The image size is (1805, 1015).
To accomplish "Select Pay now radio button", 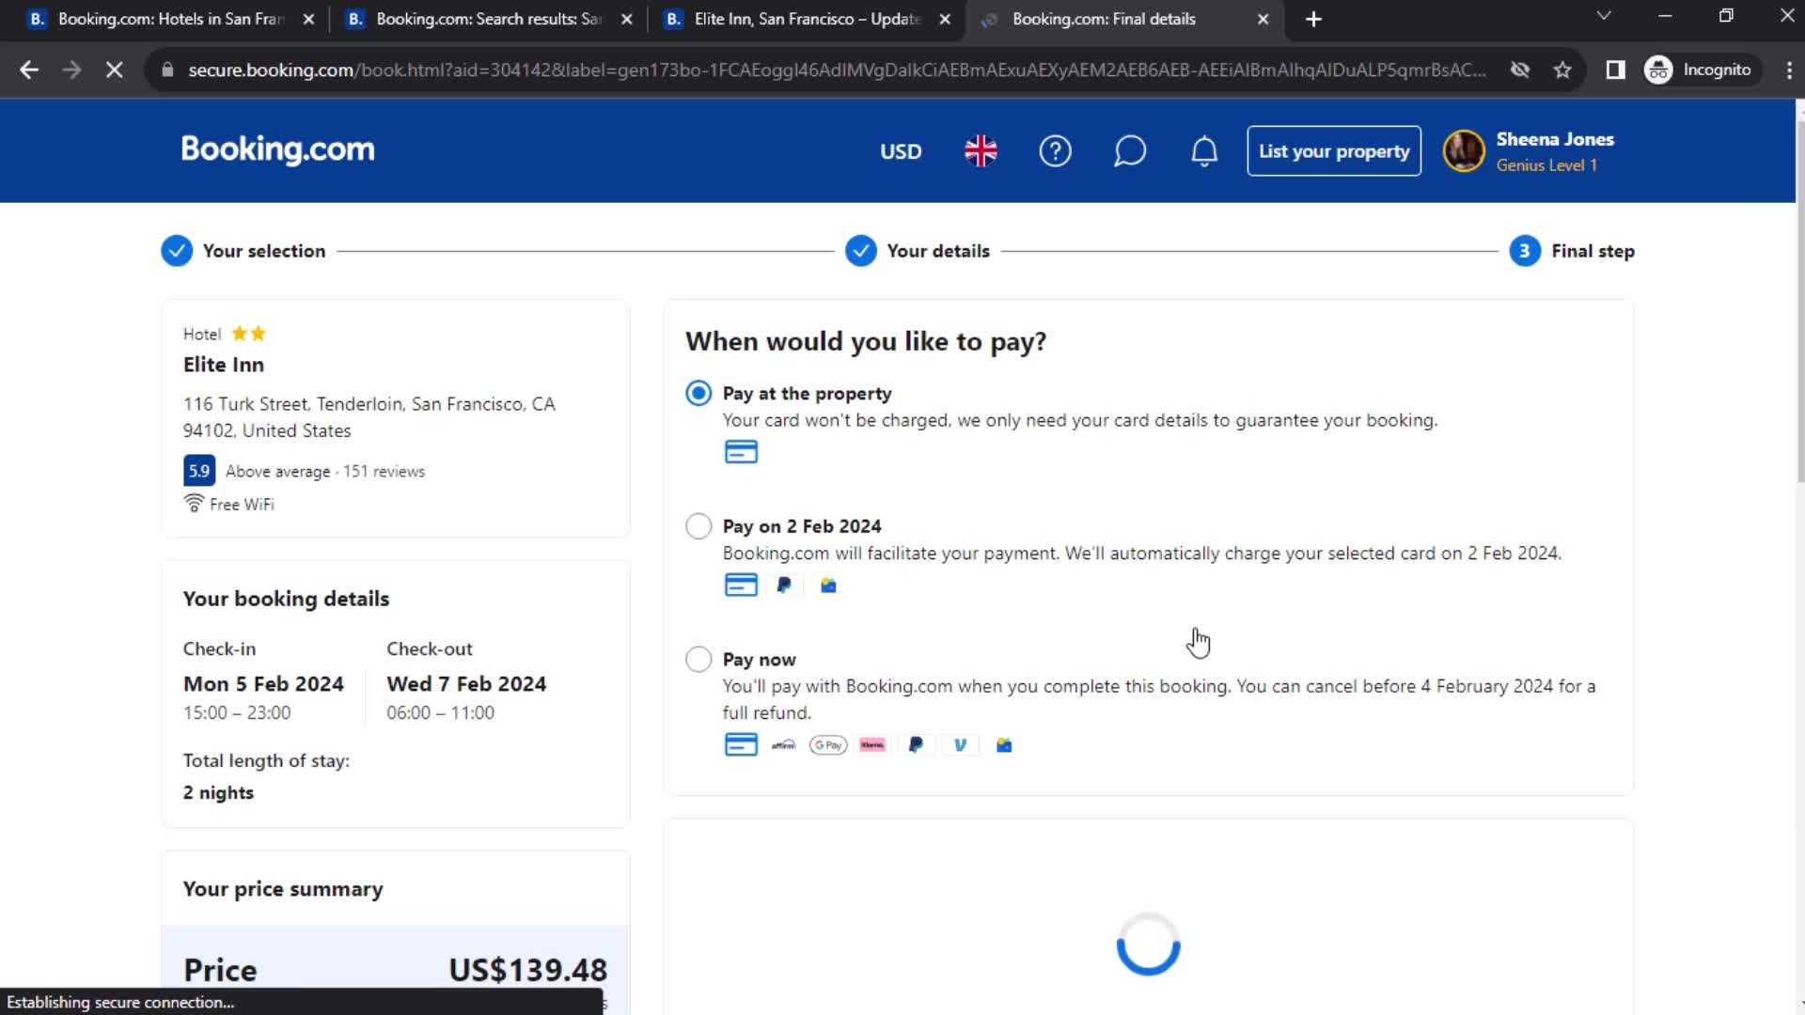I will point(697,657).
